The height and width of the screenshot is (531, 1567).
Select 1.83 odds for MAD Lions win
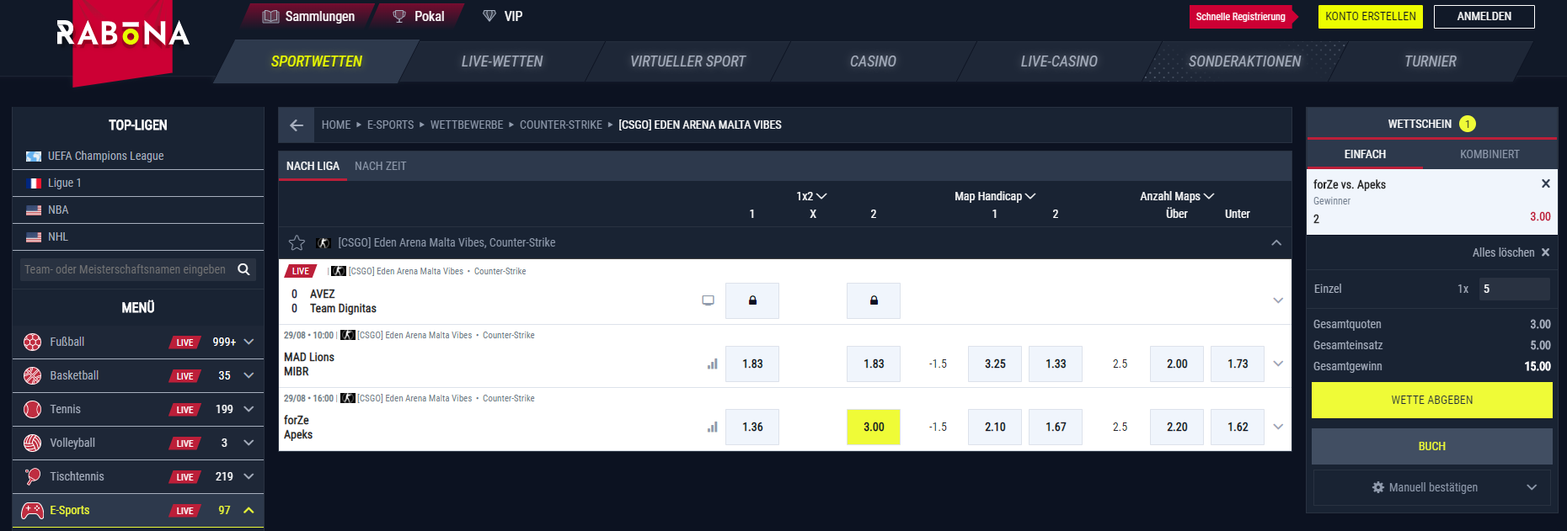[752, 364]
